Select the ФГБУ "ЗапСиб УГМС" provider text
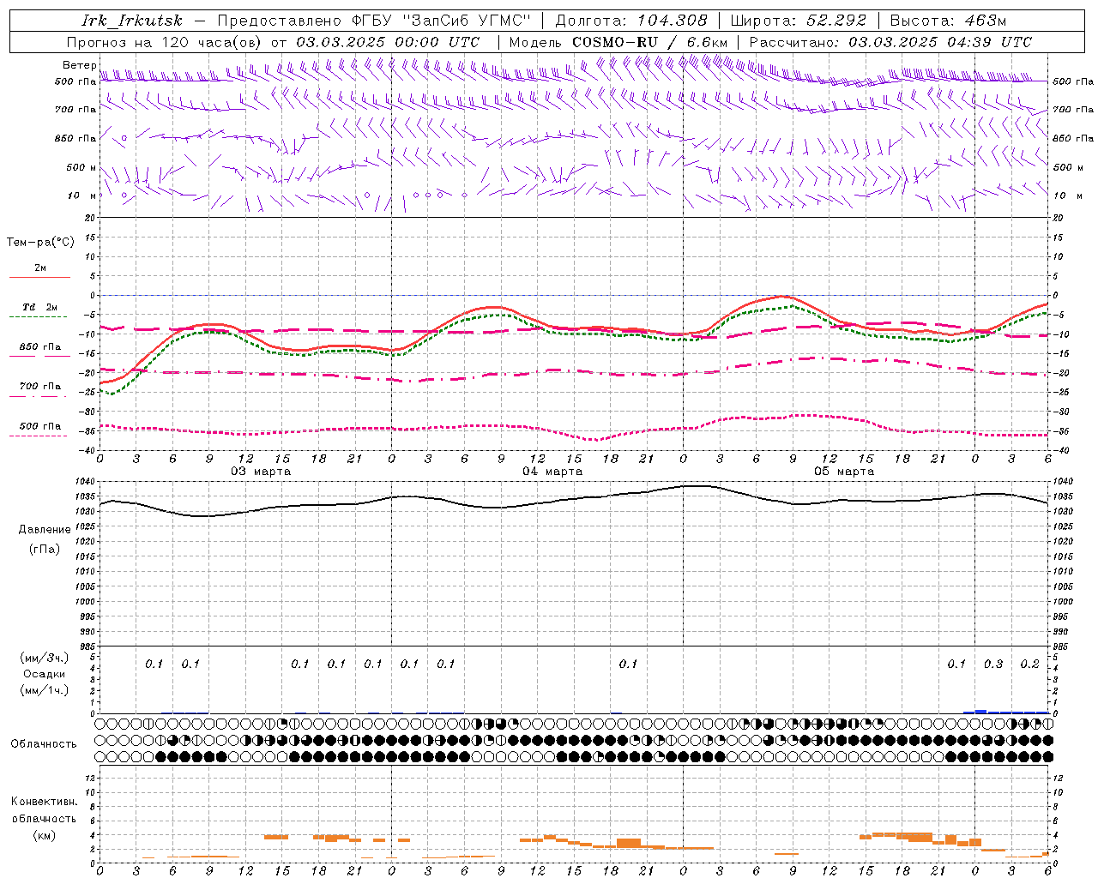The image size is (1098, 878). click(442, 21)
